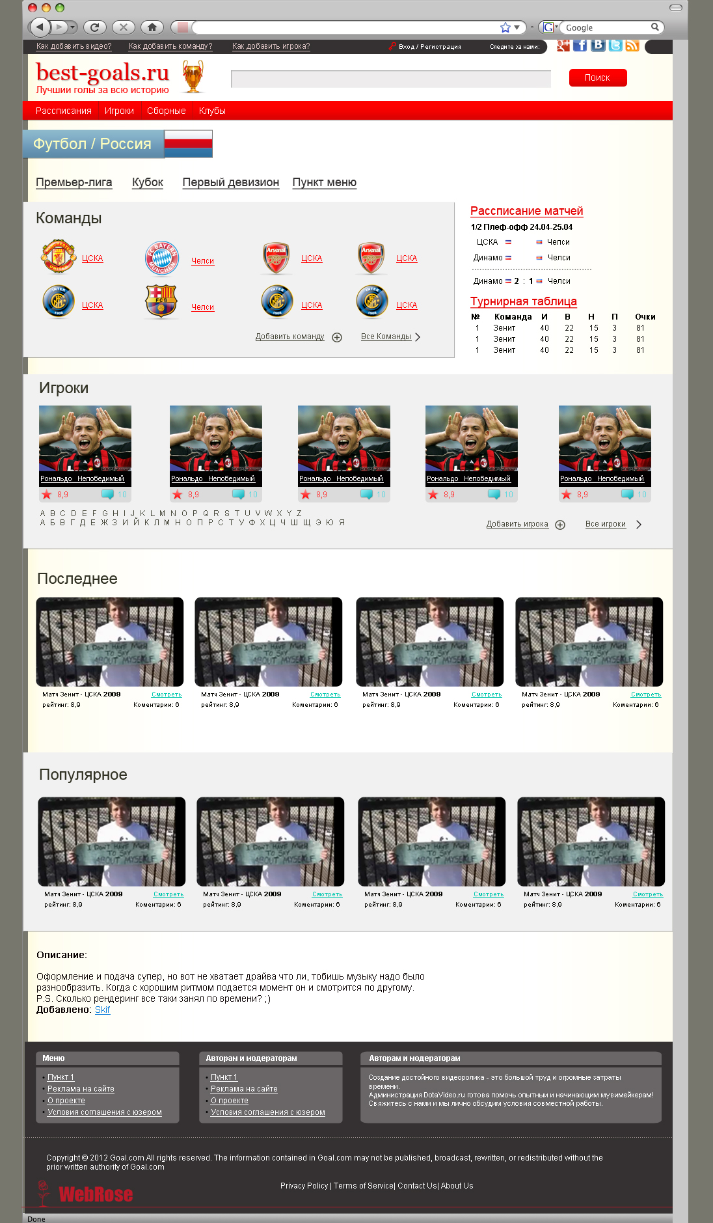Click the browser home button
This screenshot has width=713, height=1223.
[152, 27]
